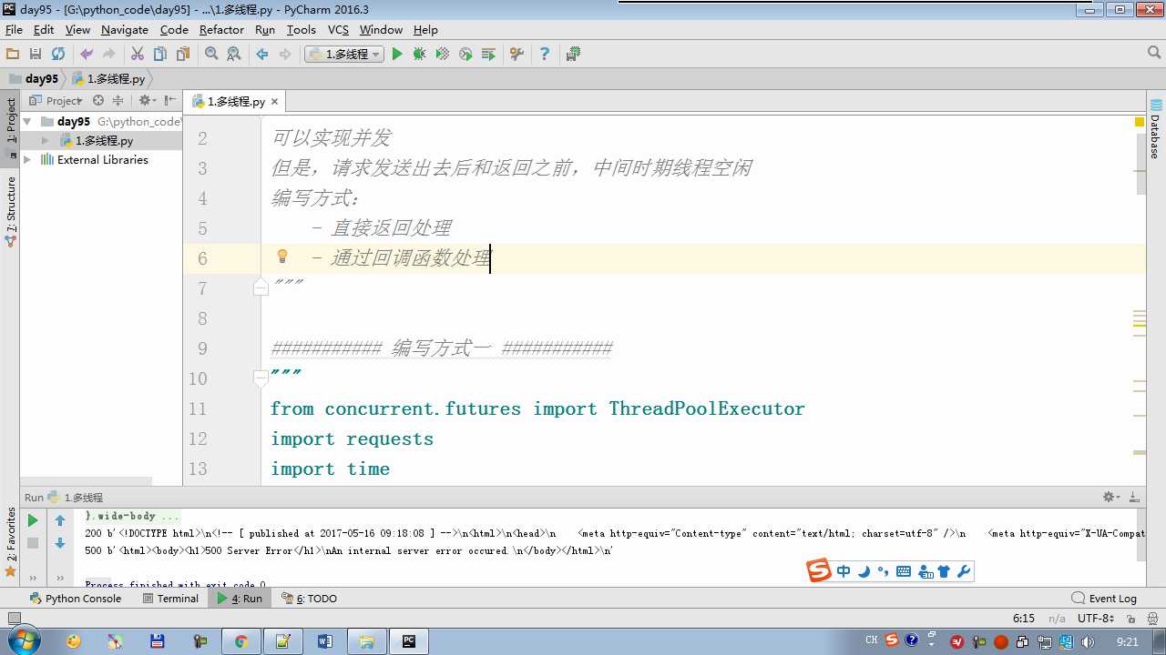Click the Chrome icon in Windows taskbar
1166x655 pixels.
[241, 641]
